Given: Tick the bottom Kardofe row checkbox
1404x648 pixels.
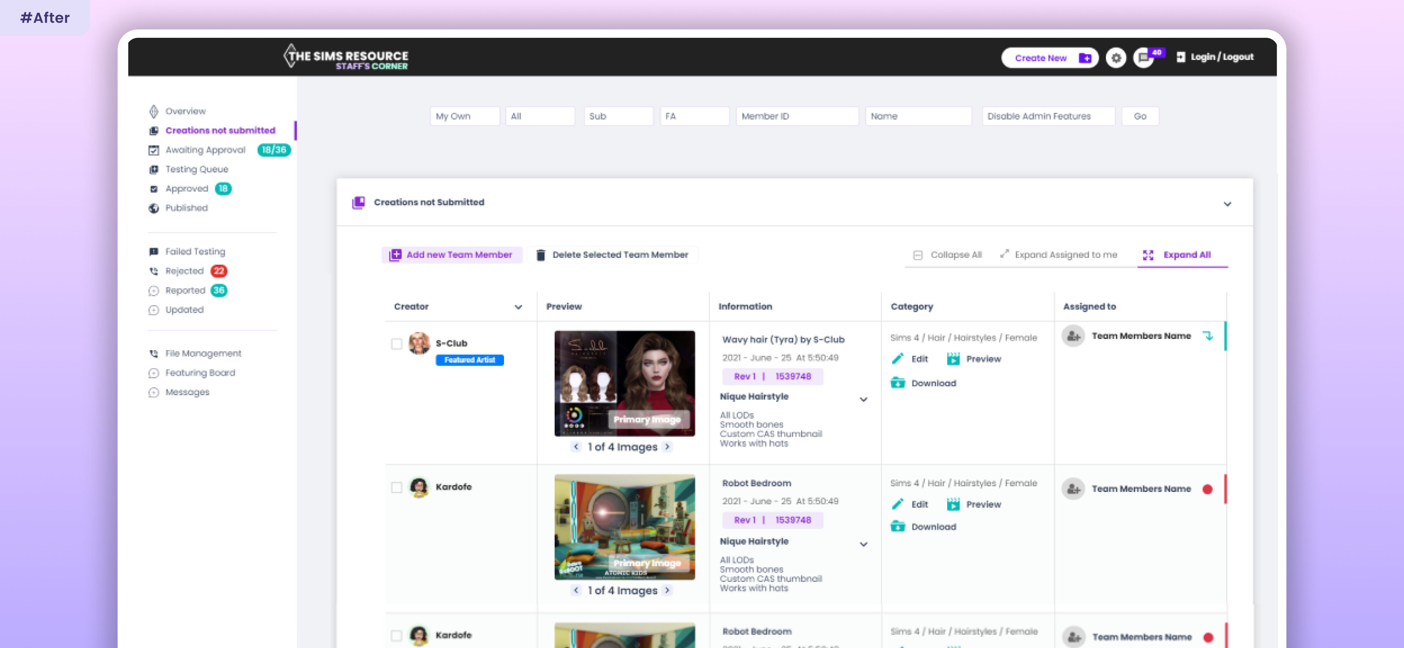Looking at the screenshot, I should (x=396, y=635).
